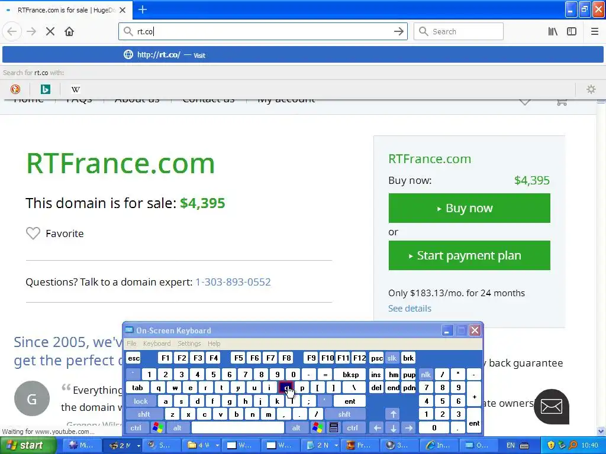Open the Keyboard menu
Image resolution: width=606 pixels, height=454 pixels.
point(156,343)
